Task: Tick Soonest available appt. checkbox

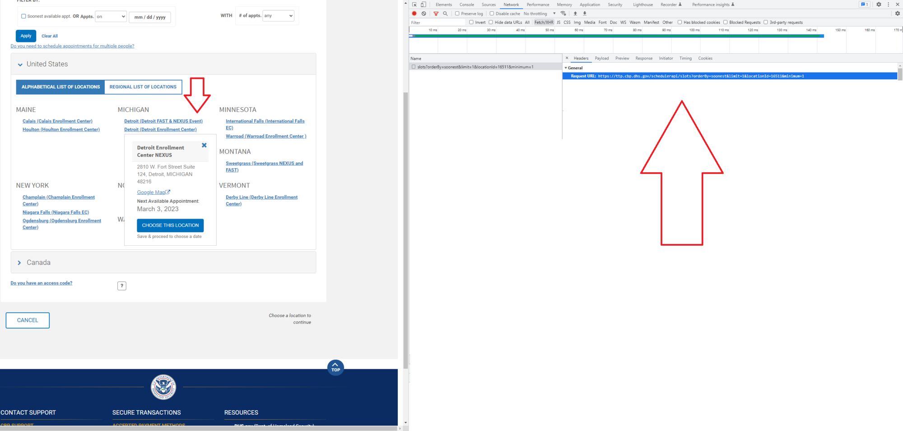Action: (x=23, y=16)
